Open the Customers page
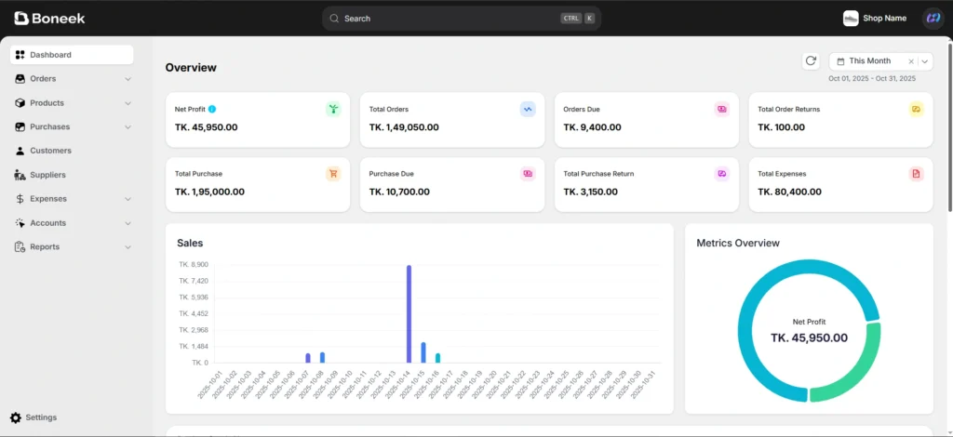The image size is (953, 437). (x=50, y=151)
